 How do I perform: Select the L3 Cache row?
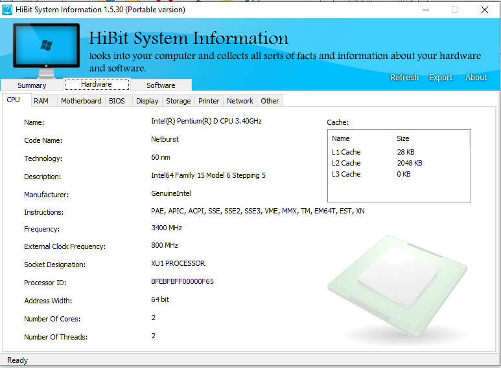pyautogui.click(x=399, y=174)
